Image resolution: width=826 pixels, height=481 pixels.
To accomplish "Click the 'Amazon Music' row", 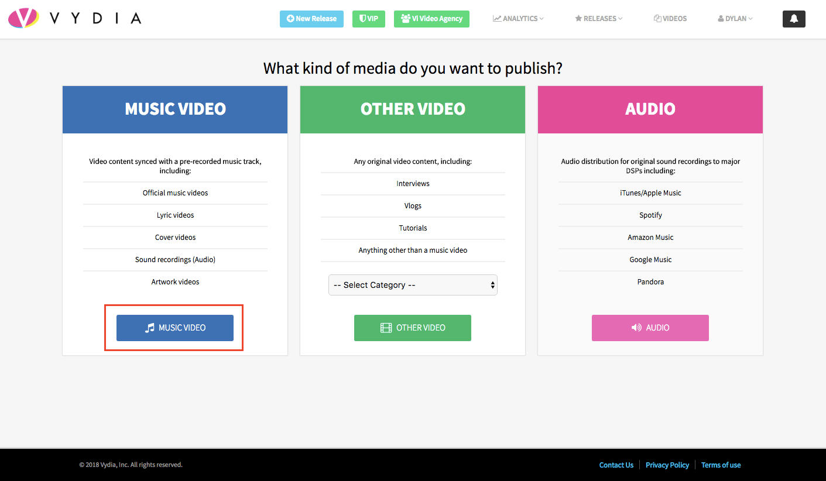I will pos(650,238).
